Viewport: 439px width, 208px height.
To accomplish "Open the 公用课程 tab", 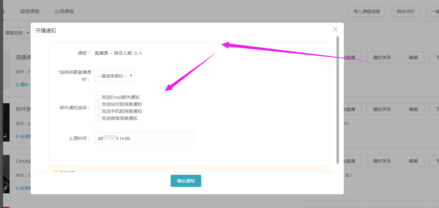I will pyautogui.click(x=64, y=11).
